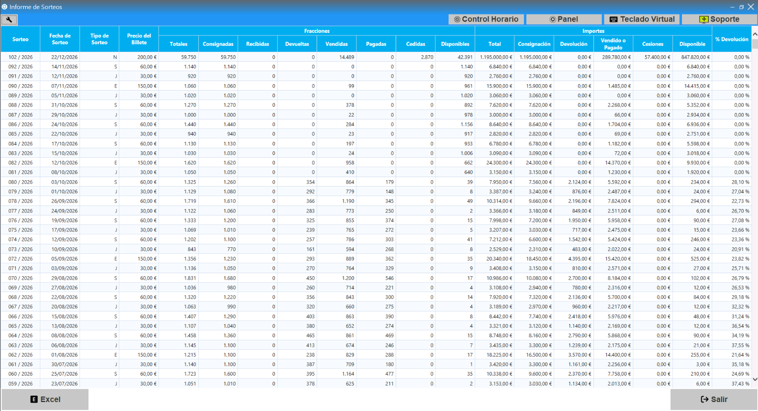Viewport: 758px width, 411px height.
Task: Click scrollbar down arrow
Action: (x=755, y=379)
